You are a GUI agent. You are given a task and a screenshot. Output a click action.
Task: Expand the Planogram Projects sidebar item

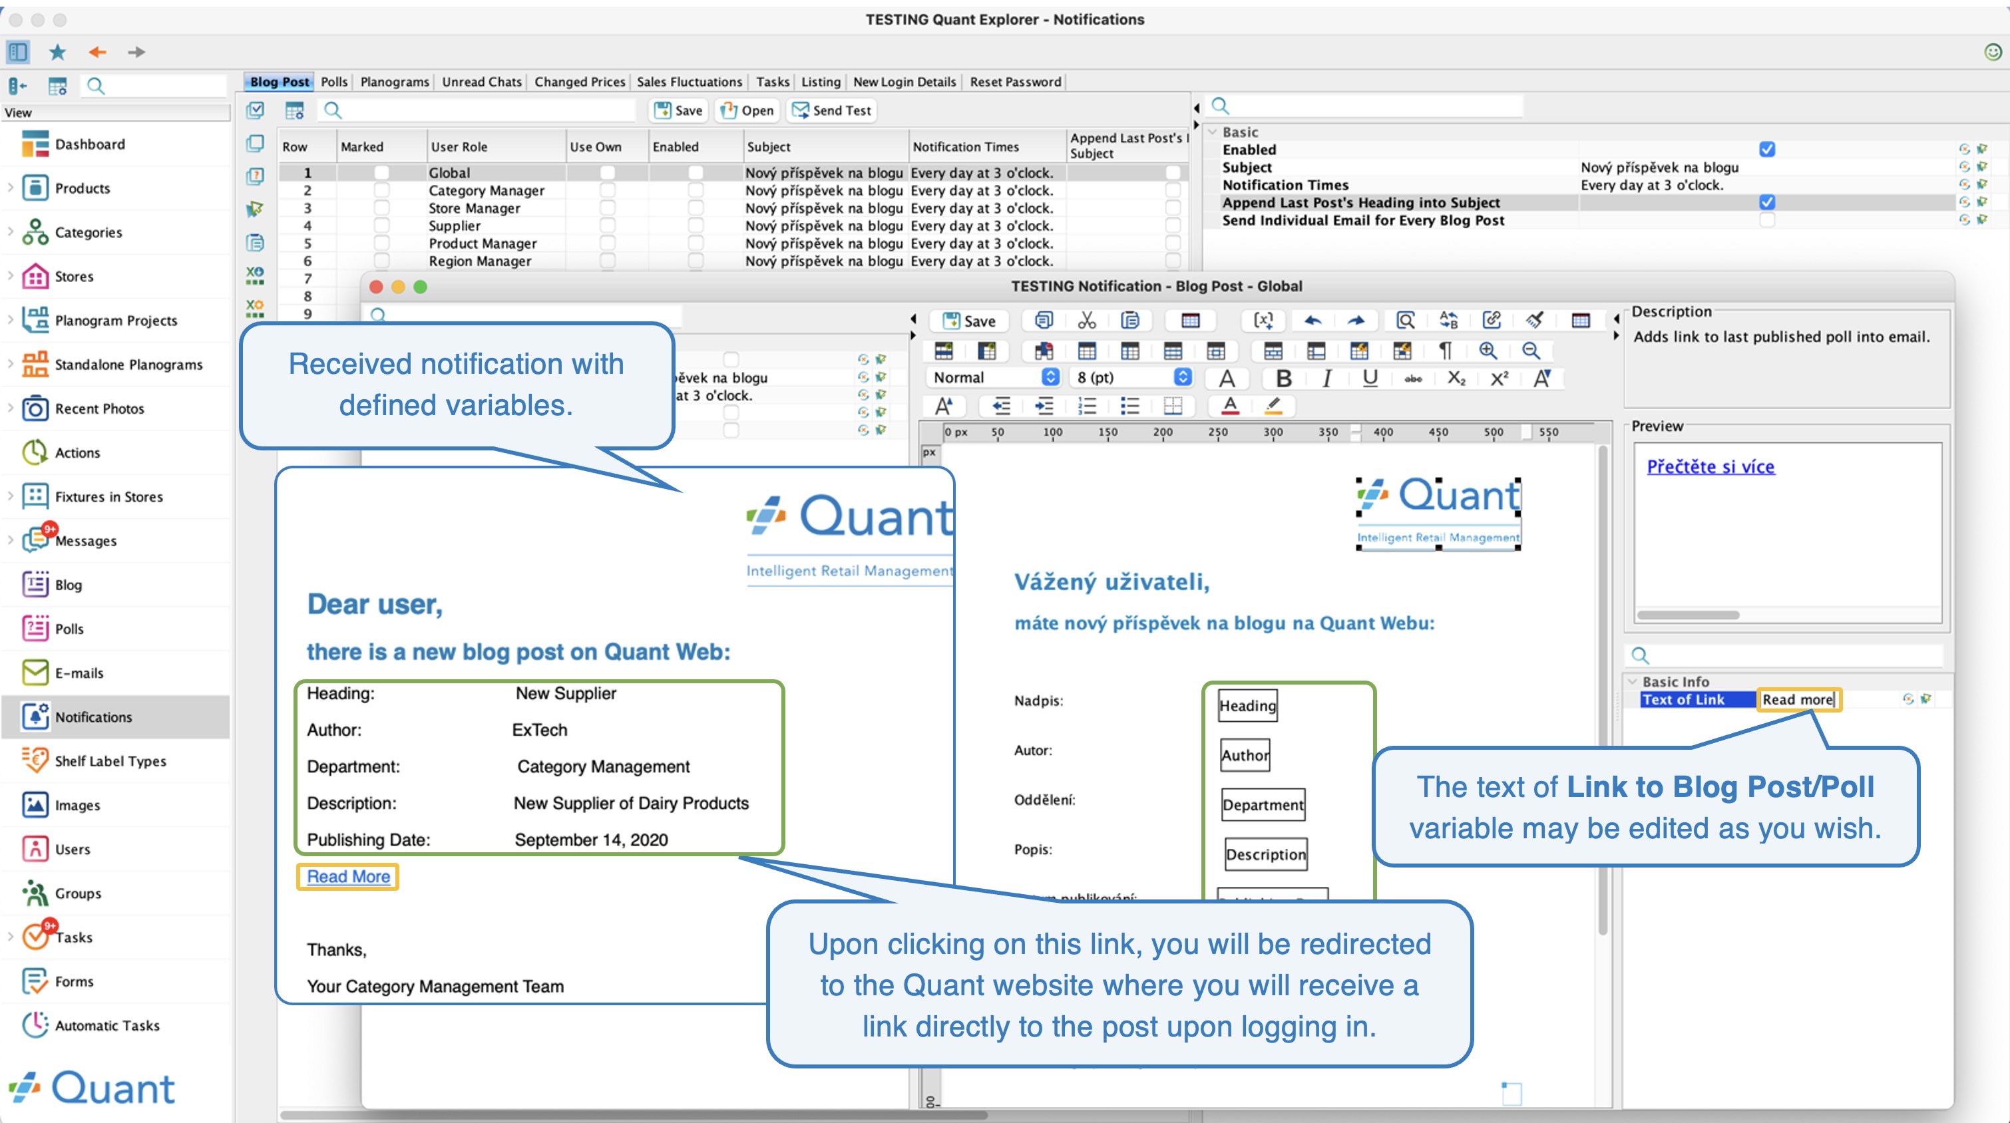(10, 320)
